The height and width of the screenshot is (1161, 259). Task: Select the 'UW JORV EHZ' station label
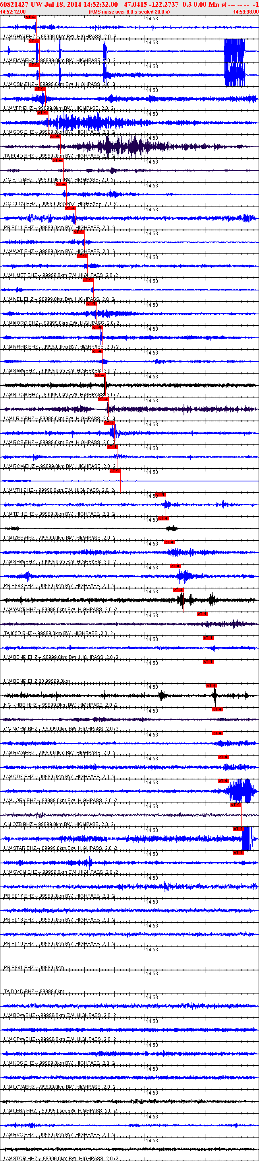click(x=21, y=801)
